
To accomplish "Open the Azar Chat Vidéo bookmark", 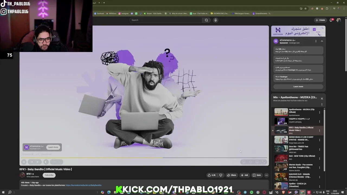I will pos(199,14).
